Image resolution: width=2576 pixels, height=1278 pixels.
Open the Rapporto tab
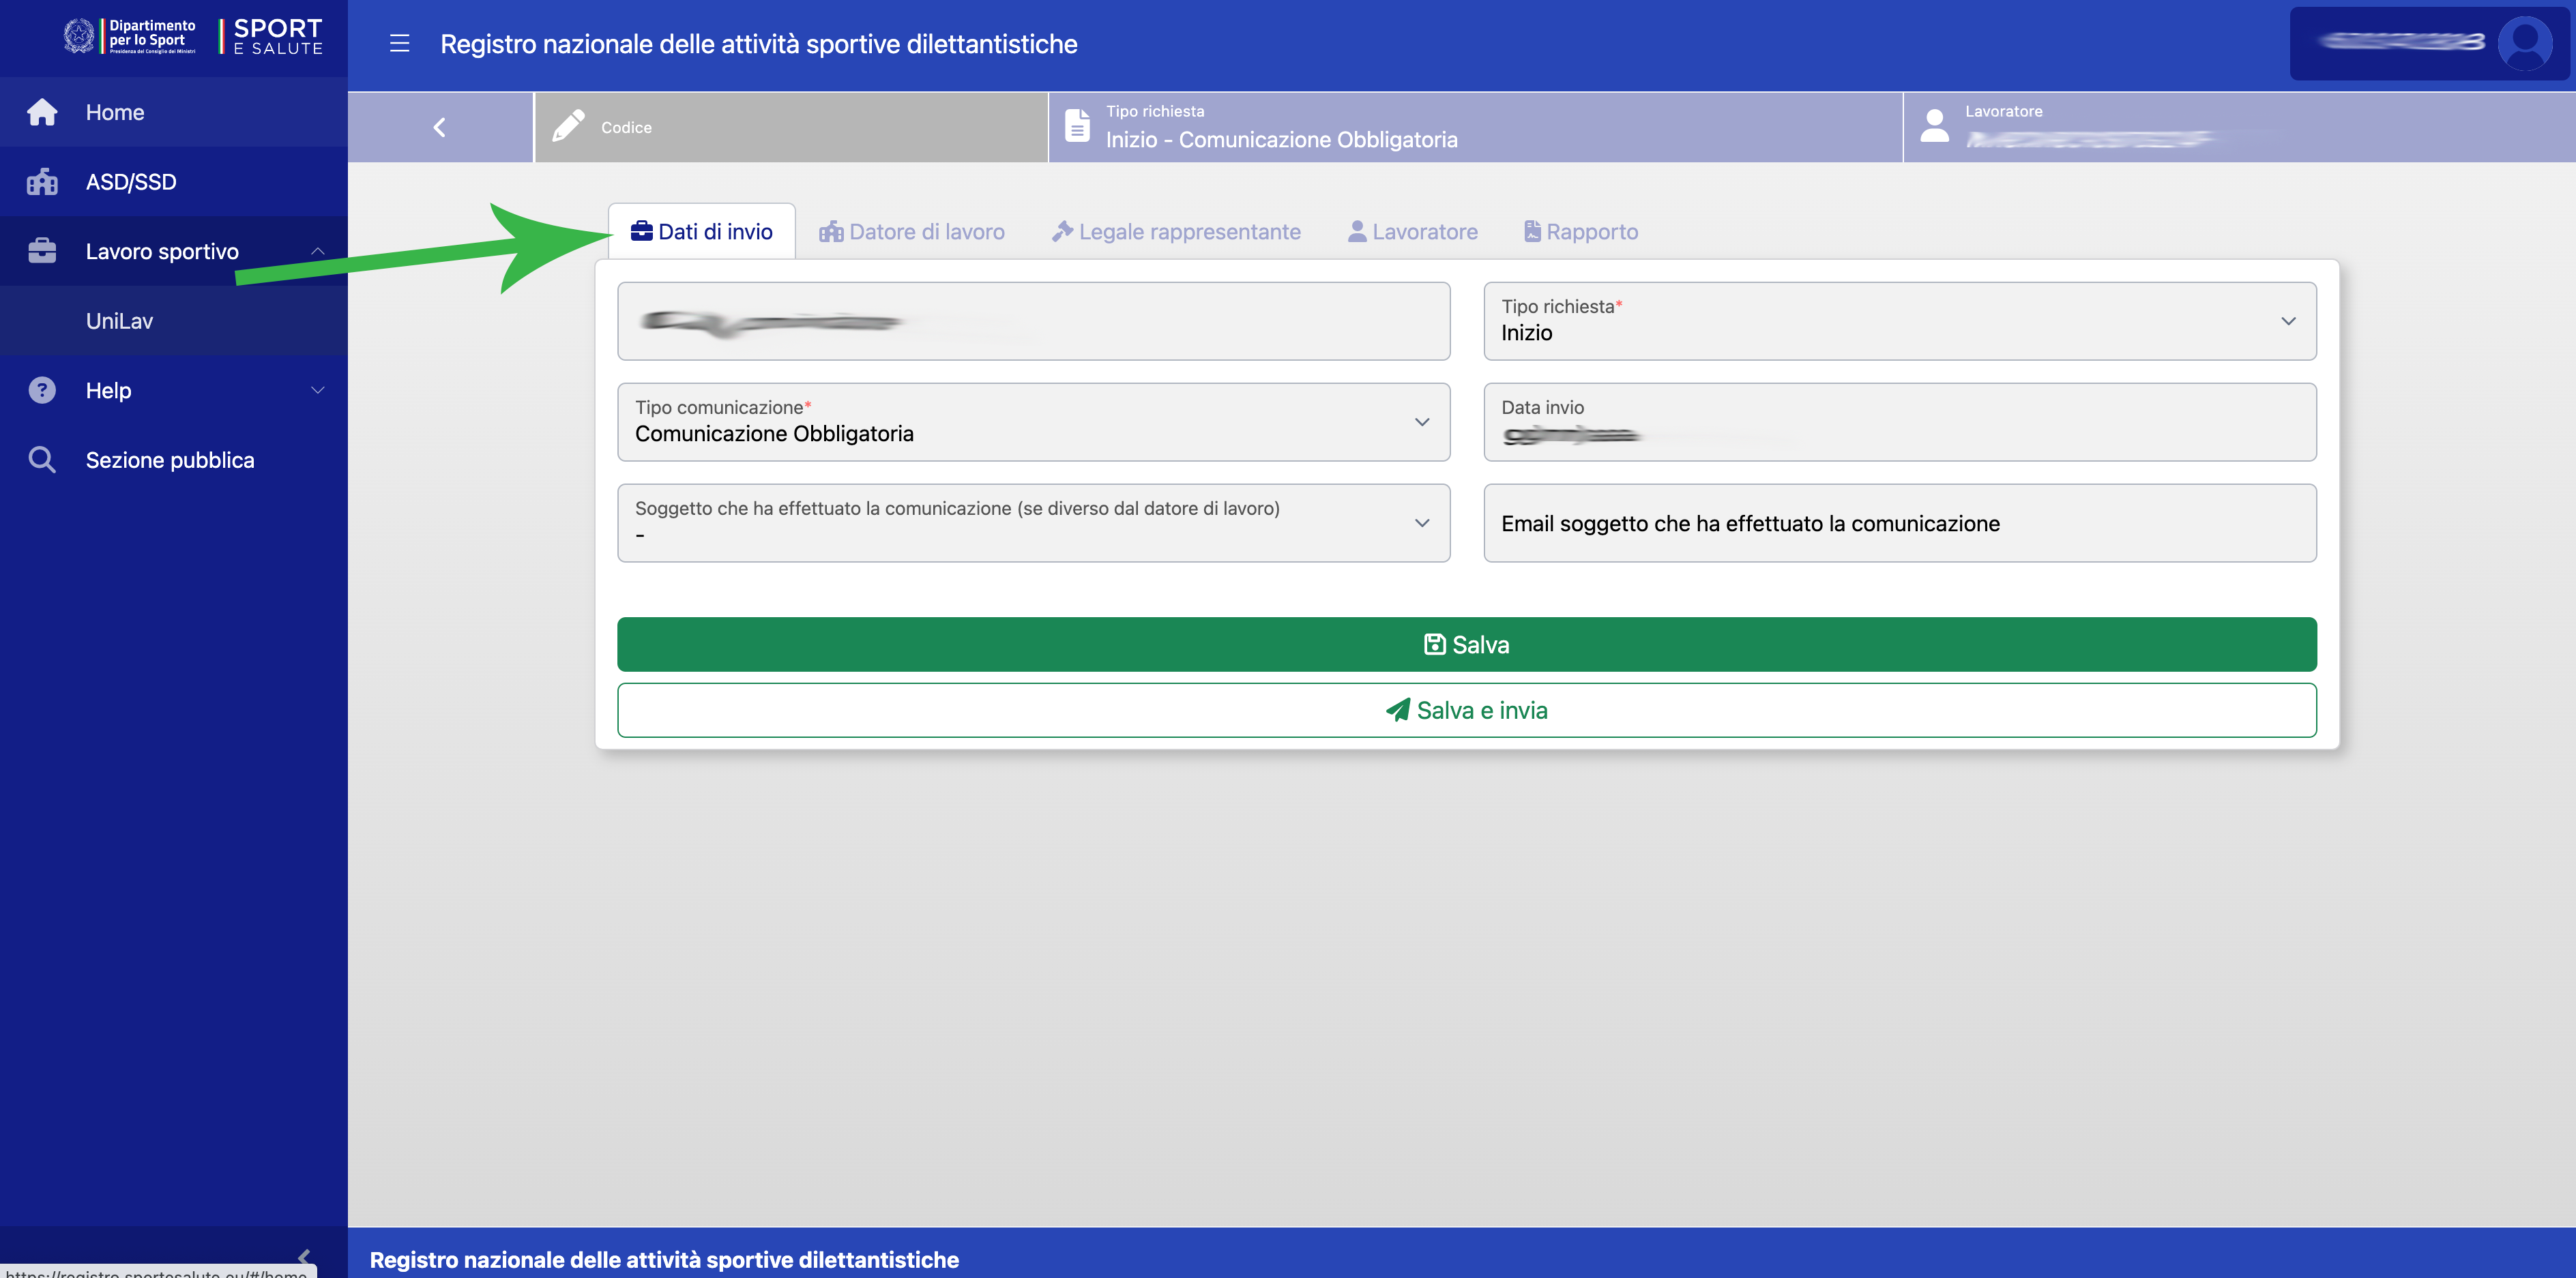pos(1581,232)
